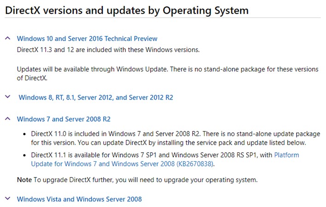Click the DirectX versions and updates page title
The image size is (326, 207).
click(127, 10)
